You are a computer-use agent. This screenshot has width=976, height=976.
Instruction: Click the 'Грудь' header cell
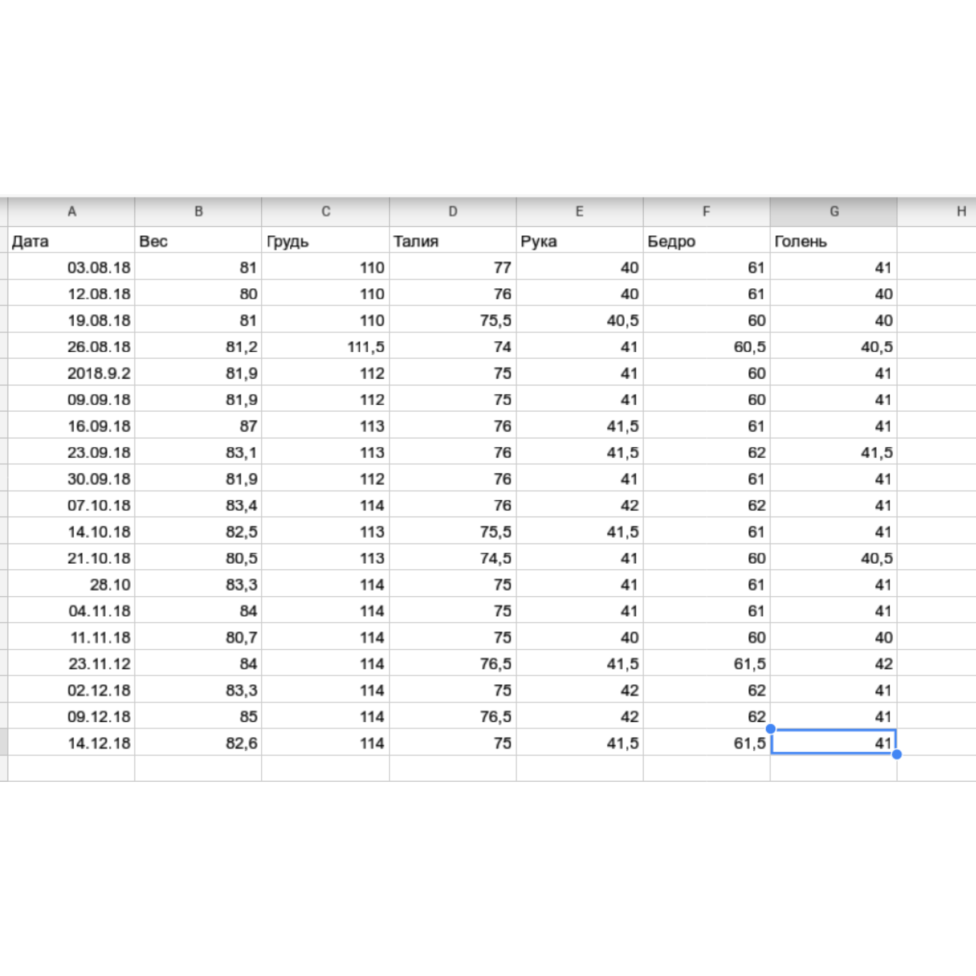coord(325,241)
